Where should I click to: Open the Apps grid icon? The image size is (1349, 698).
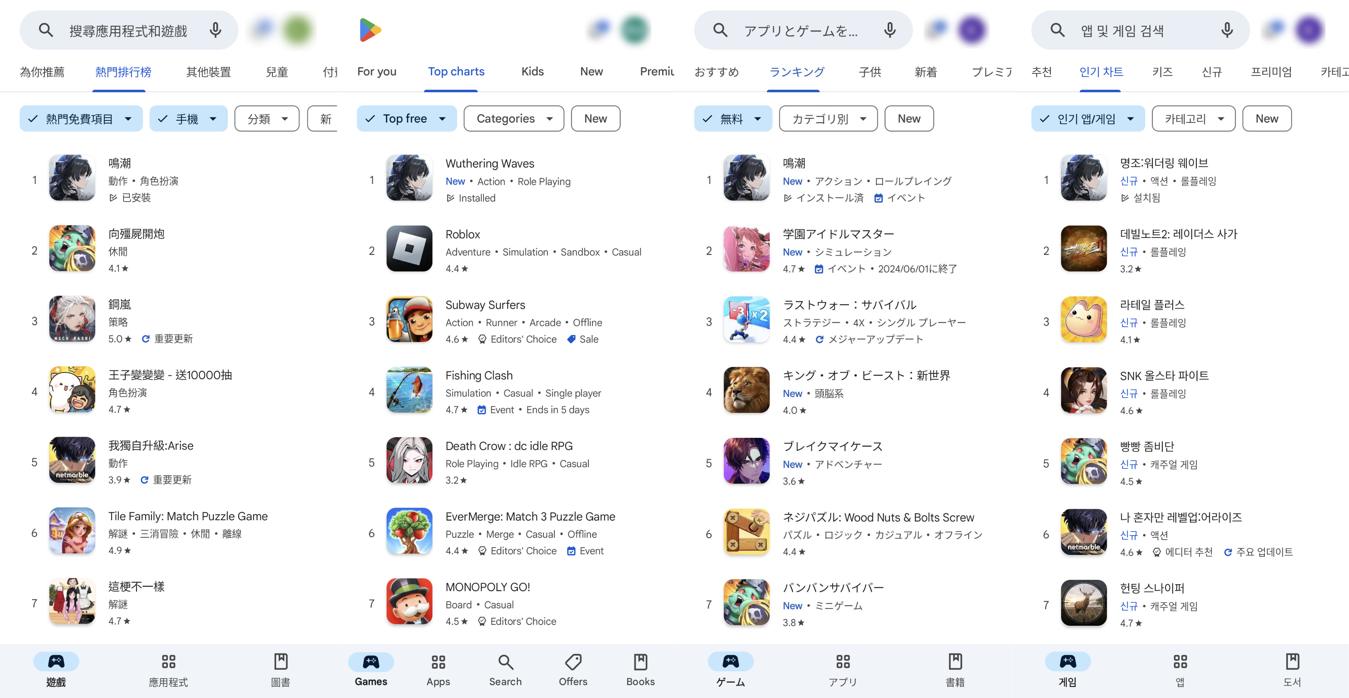(x=438, y=661)
